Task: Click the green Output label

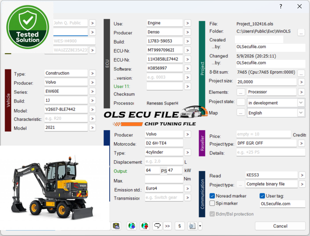Action: click(x=121, y=171)
